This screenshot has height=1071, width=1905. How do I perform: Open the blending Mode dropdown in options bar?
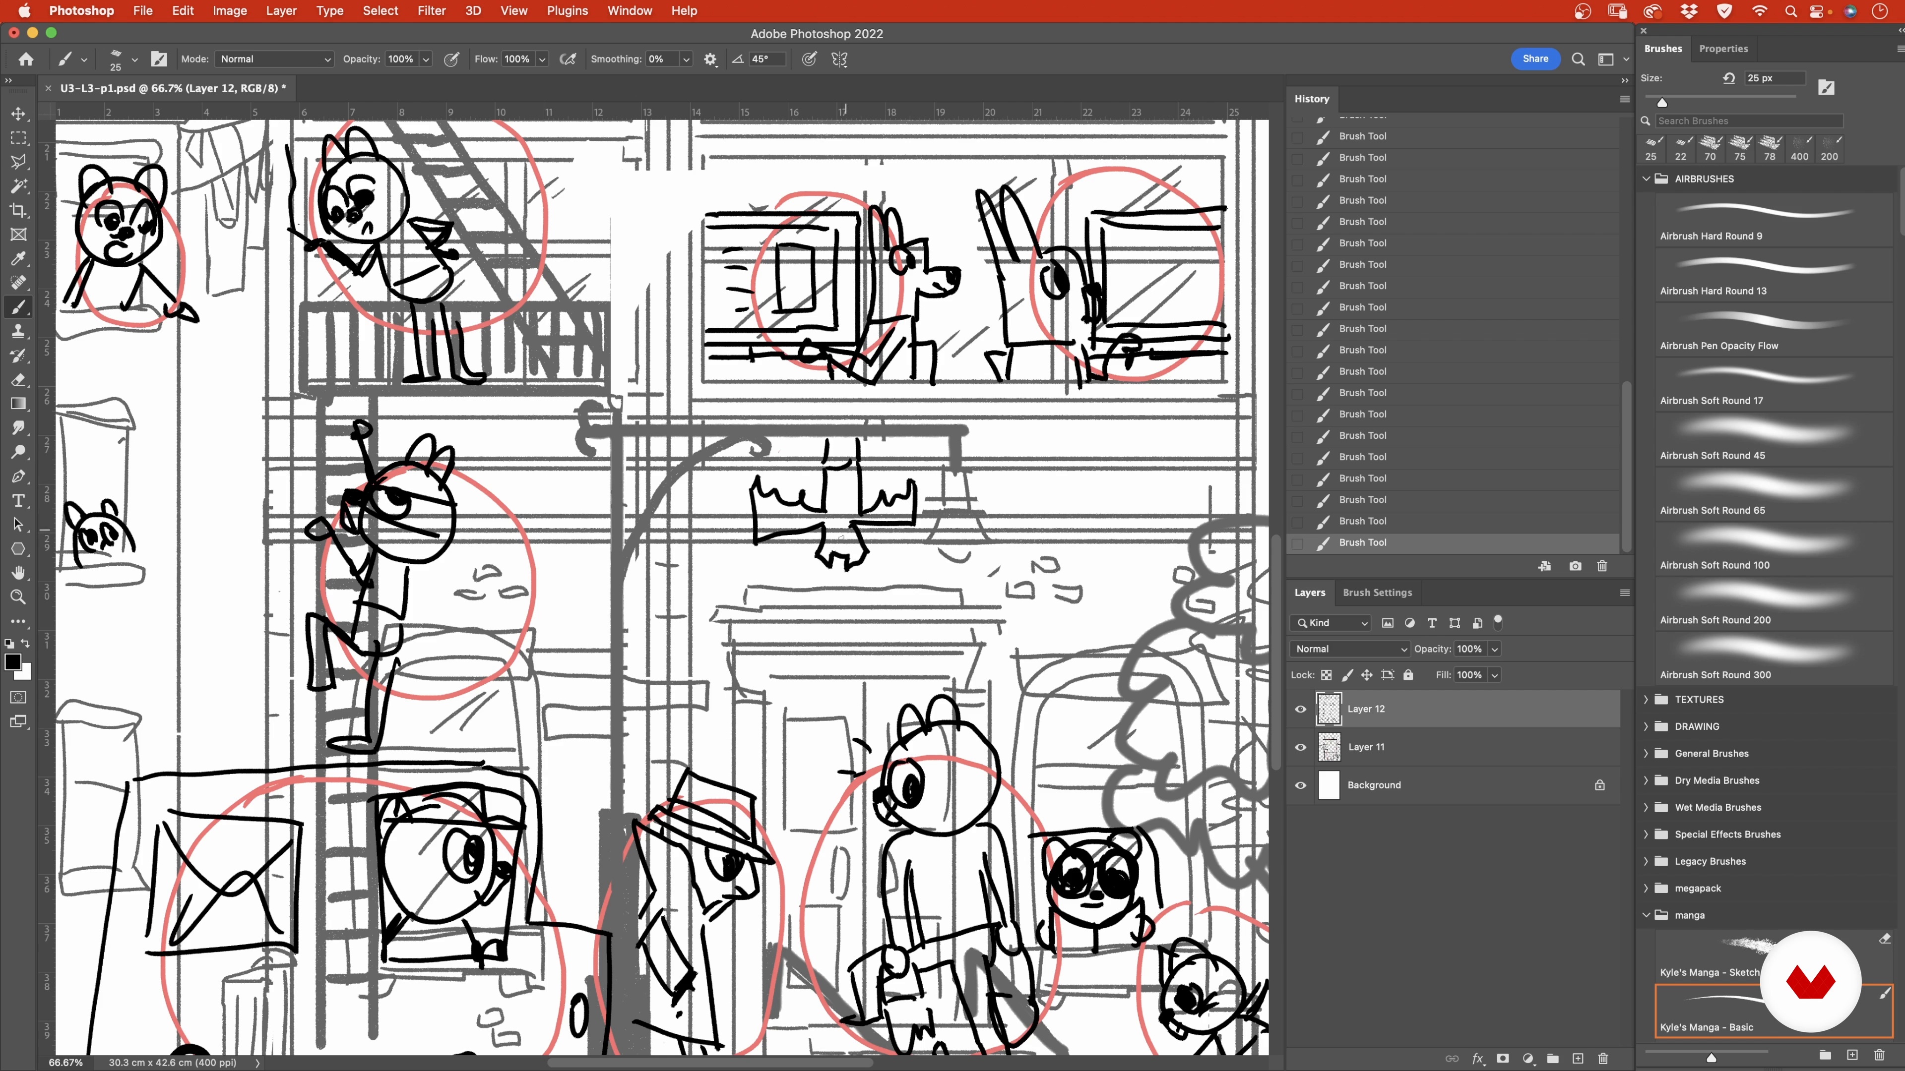pos(274,59)
